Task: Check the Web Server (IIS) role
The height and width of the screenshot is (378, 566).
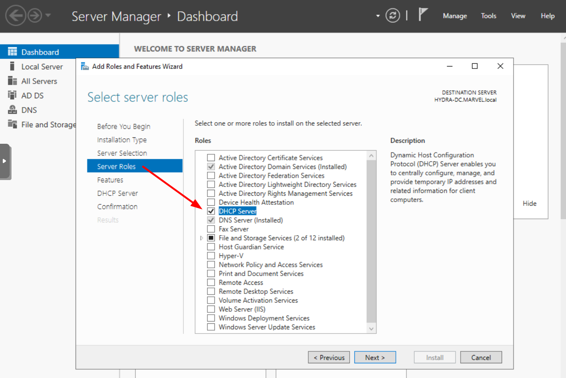Action: (x=211, y=309)
